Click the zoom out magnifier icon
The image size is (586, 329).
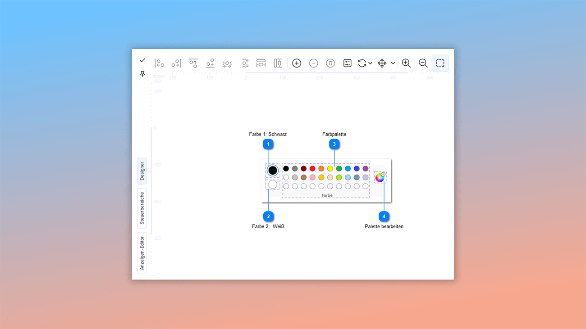pyautogui.click(x=423, y=63)
